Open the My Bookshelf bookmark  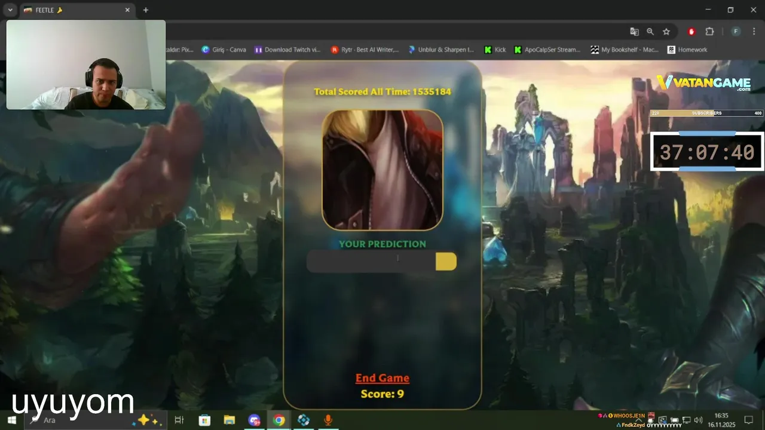[625, 50]
